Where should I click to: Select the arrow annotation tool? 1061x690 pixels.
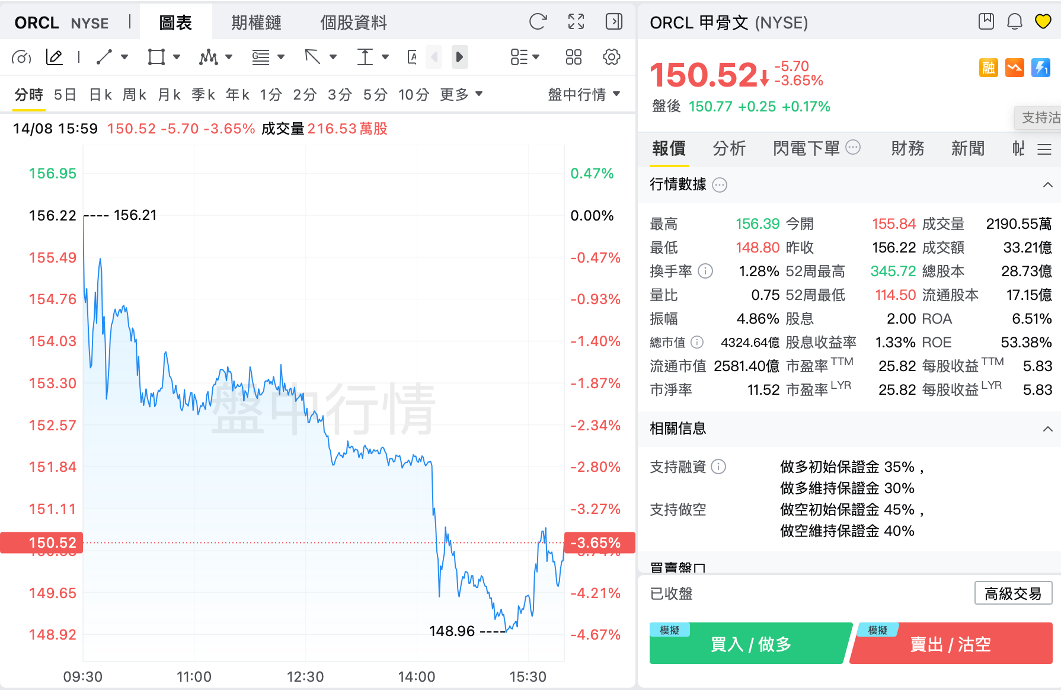coord(312,57)
